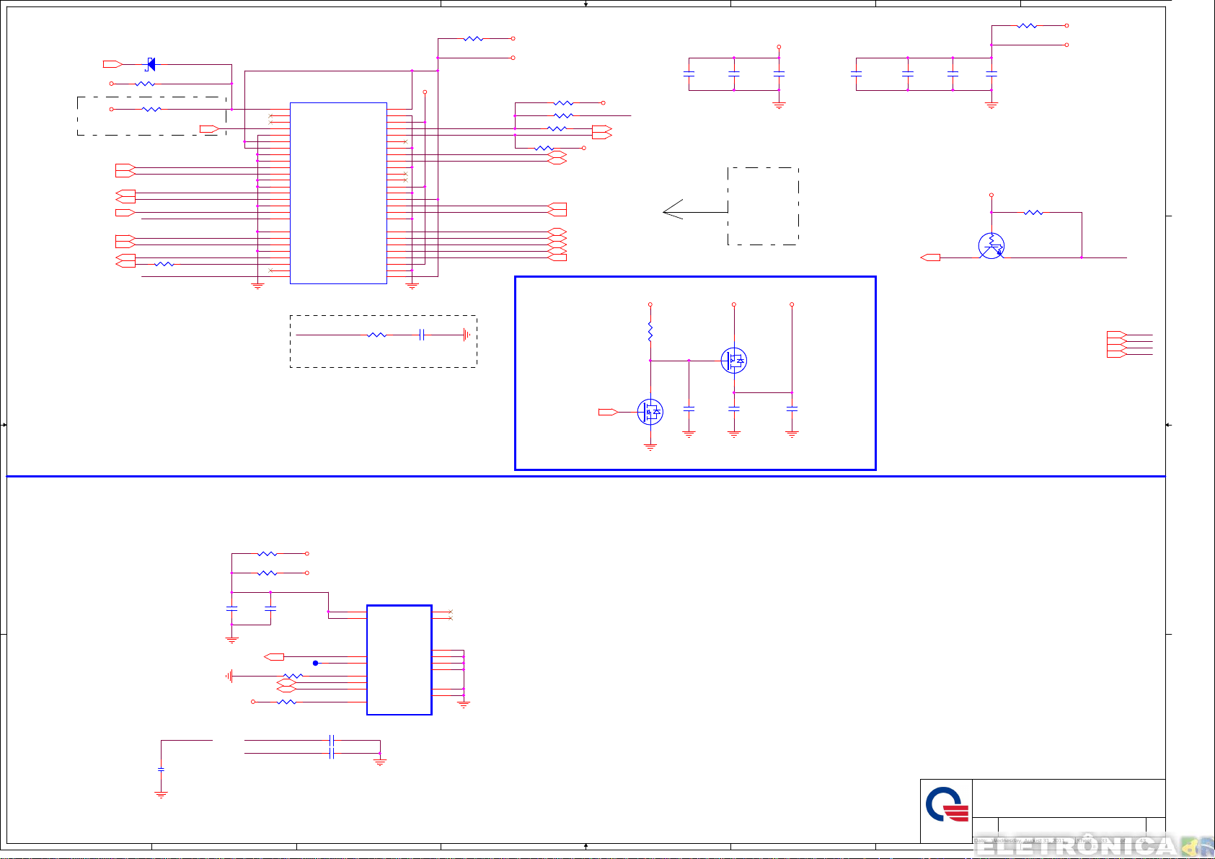Click the 'Sheet 33' text in title block
Screen dimensions: 1215x859
pos(1092,841)
